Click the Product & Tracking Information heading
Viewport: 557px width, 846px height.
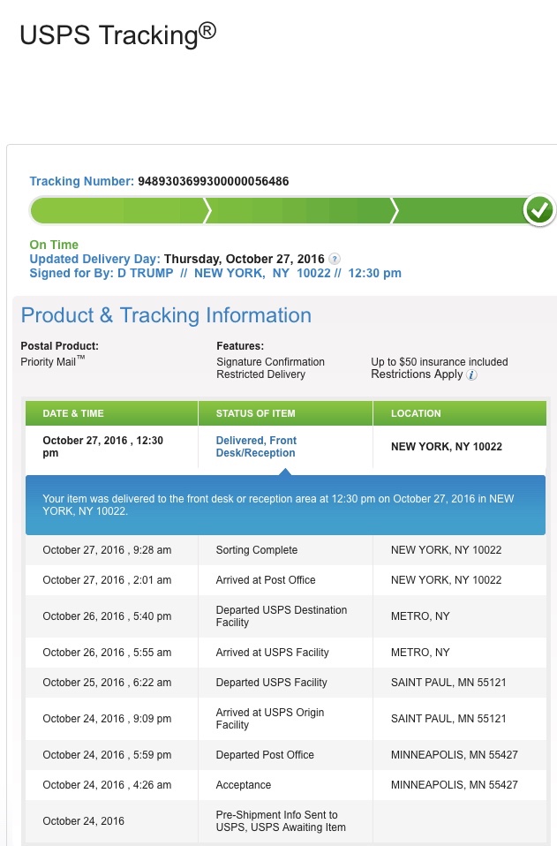[x=166, y=315]
